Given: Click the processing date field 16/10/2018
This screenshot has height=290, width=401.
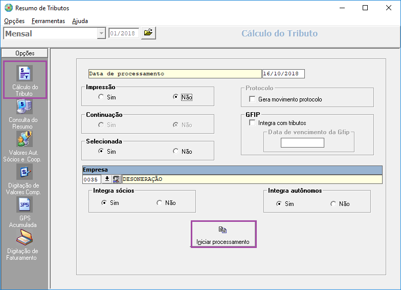Looking at the screenshot, I should click(x=283, y=74).
